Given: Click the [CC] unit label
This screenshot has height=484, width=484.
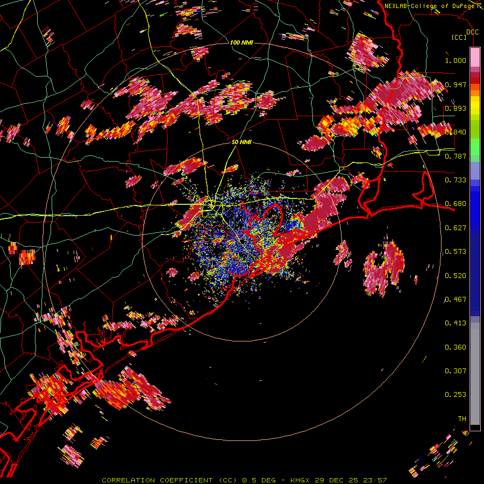Looking at the screenshot, I should tap(459, 37).
